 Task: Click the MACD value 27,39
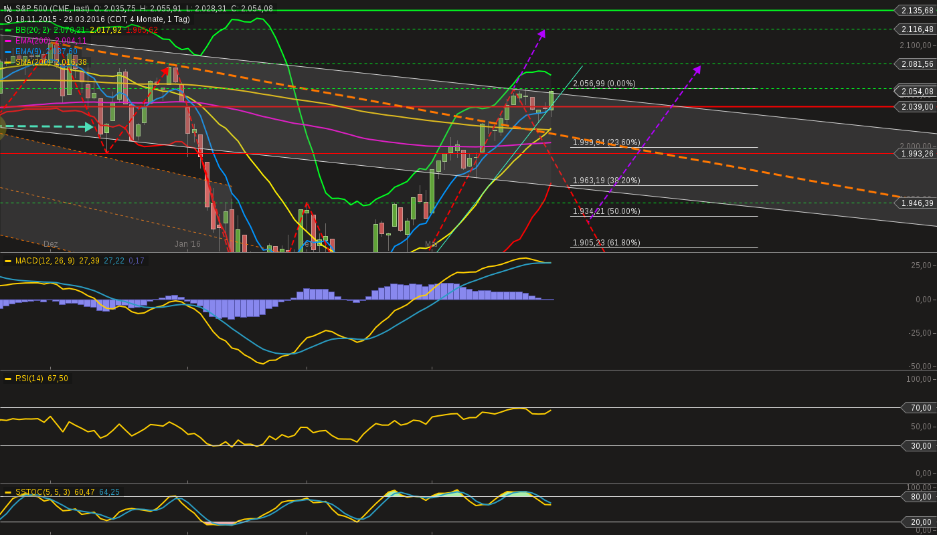(90, 261)
